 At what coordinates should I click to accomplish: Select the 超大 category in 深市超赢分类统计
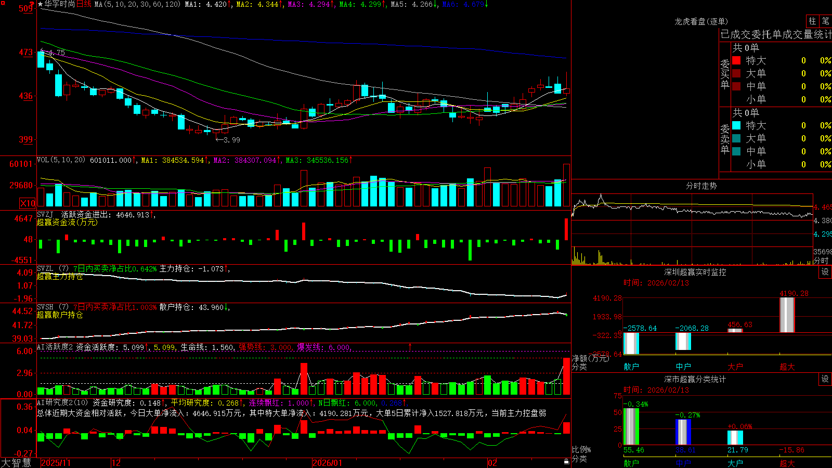pos(787,463)
